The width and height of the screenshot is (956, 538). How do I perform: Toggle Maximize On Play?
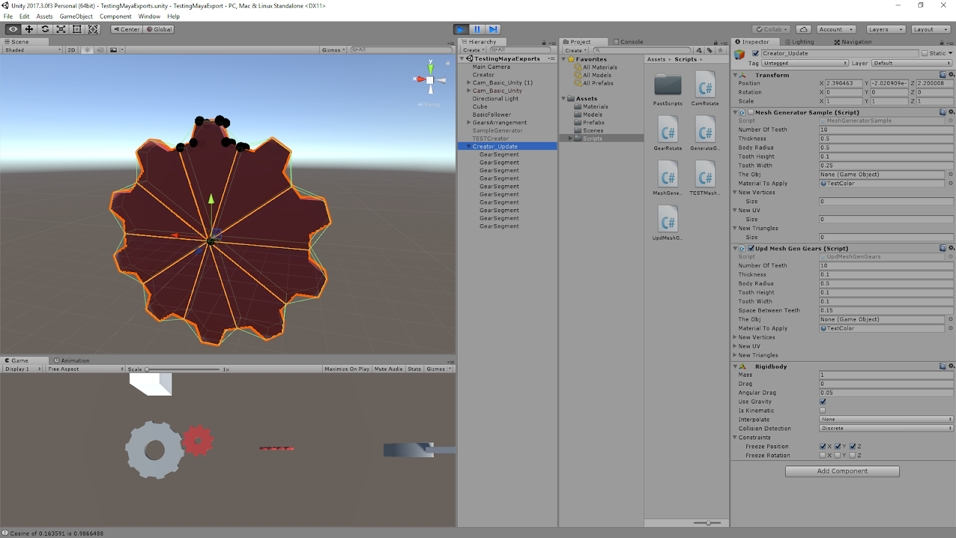tap(347, 369)
